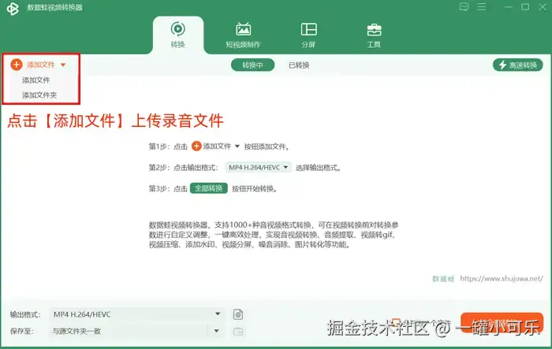Expand the top-left 添加文件 dropdown arrow

point(63,65)
